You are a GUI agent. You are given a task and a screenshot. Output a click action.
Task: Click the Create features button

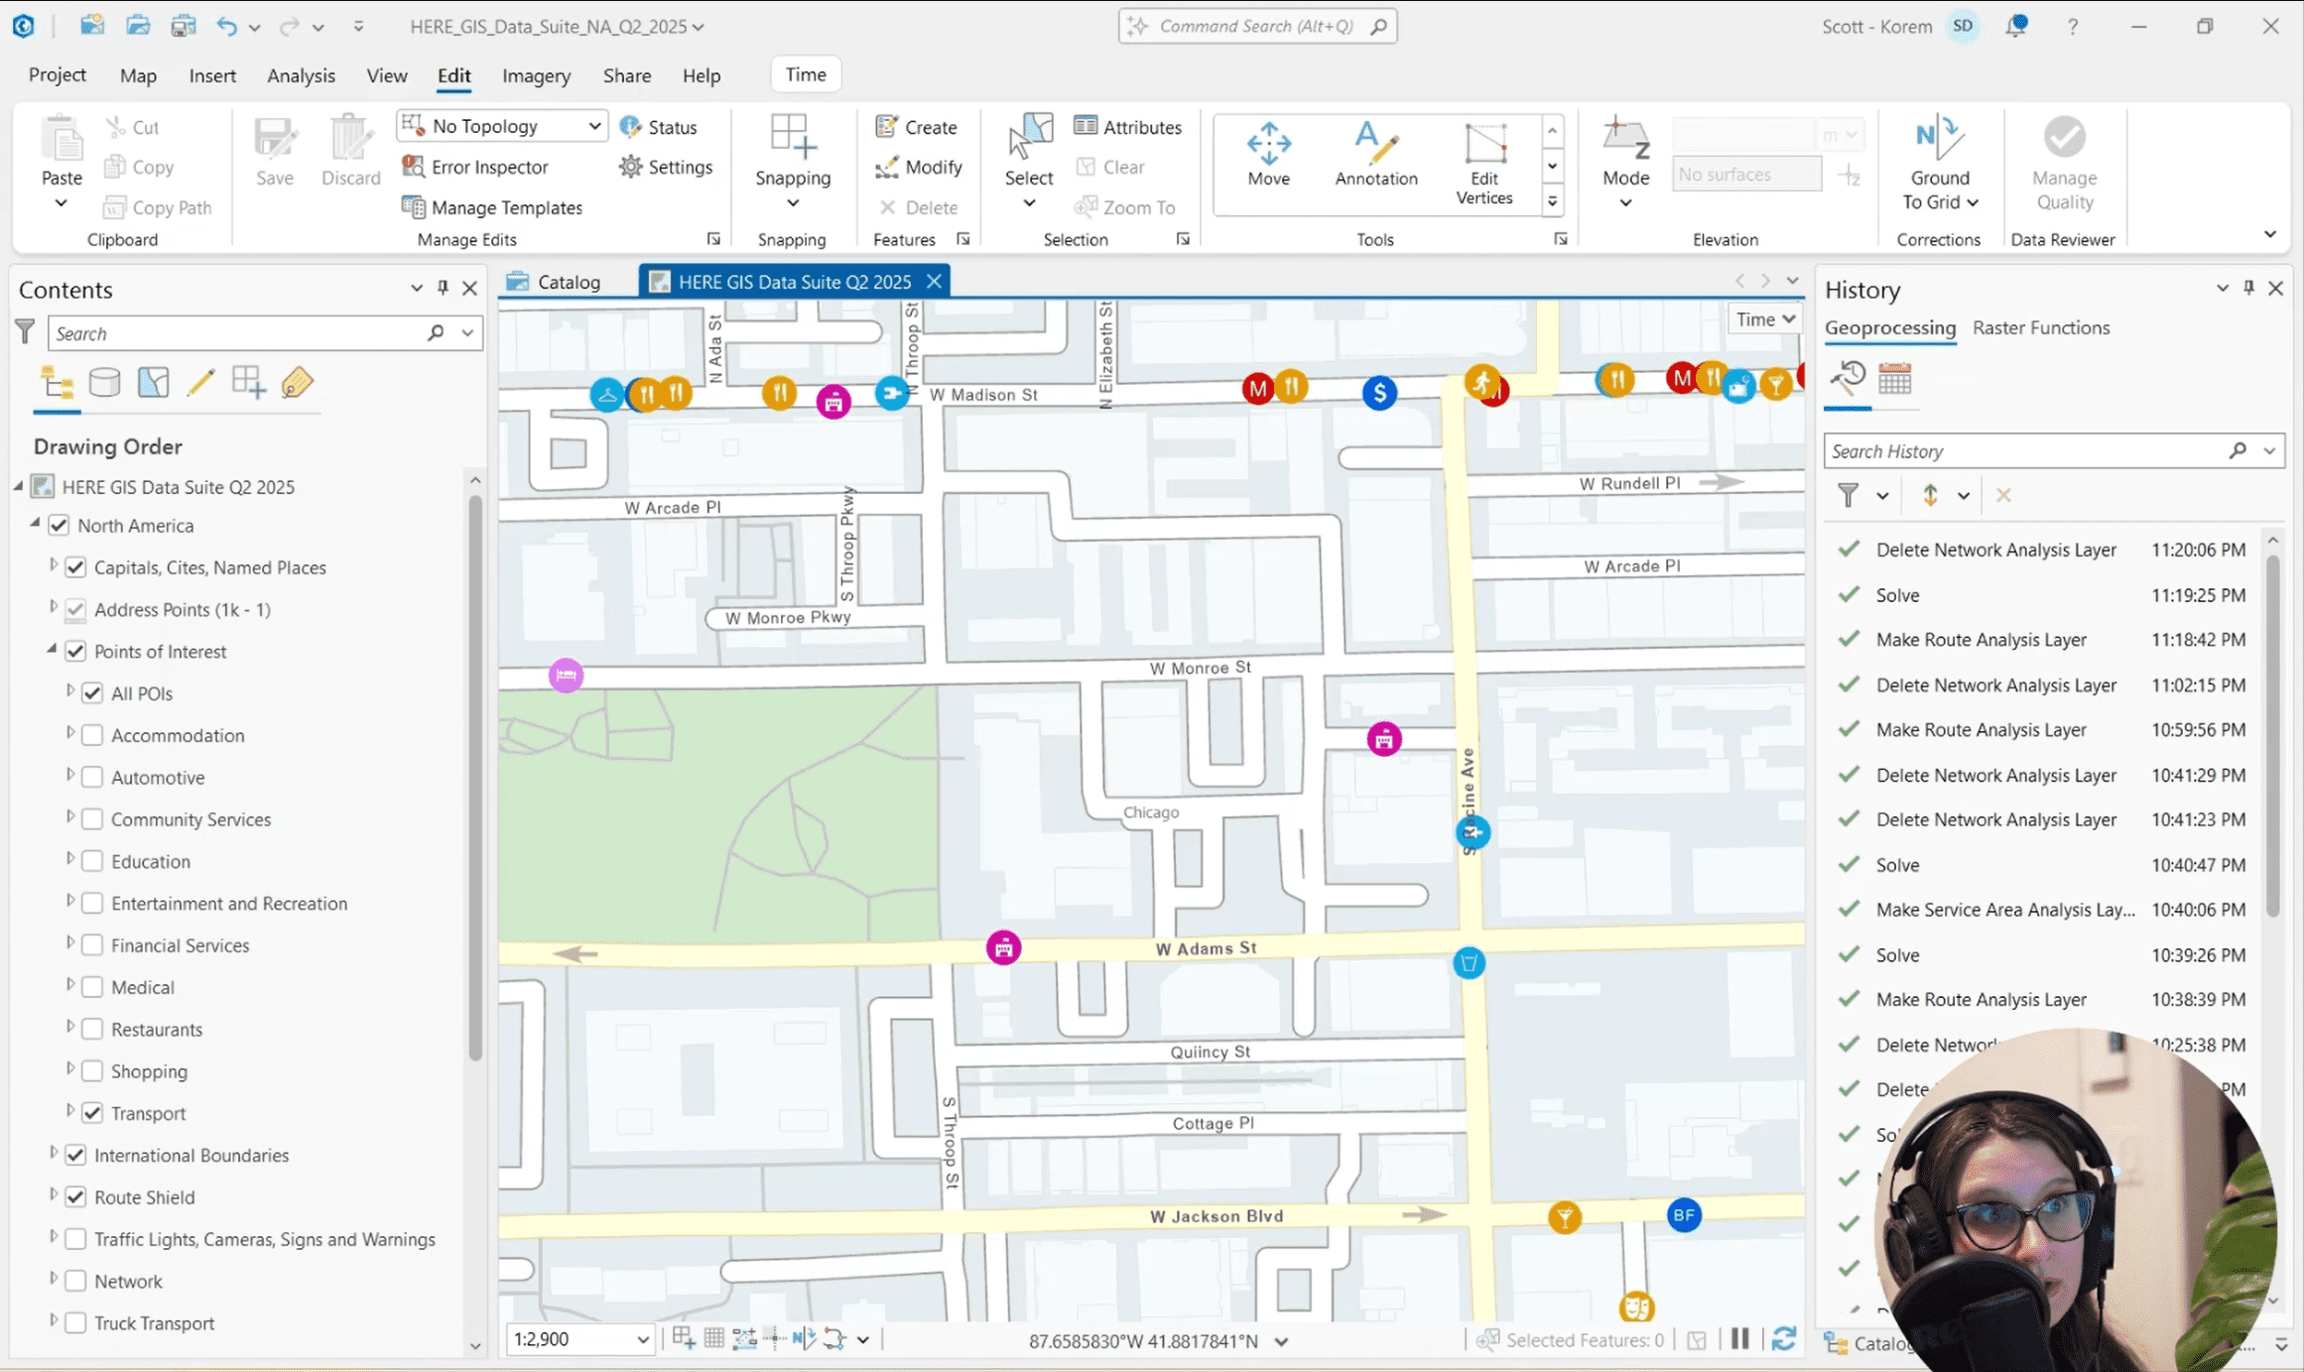[916, 126]
